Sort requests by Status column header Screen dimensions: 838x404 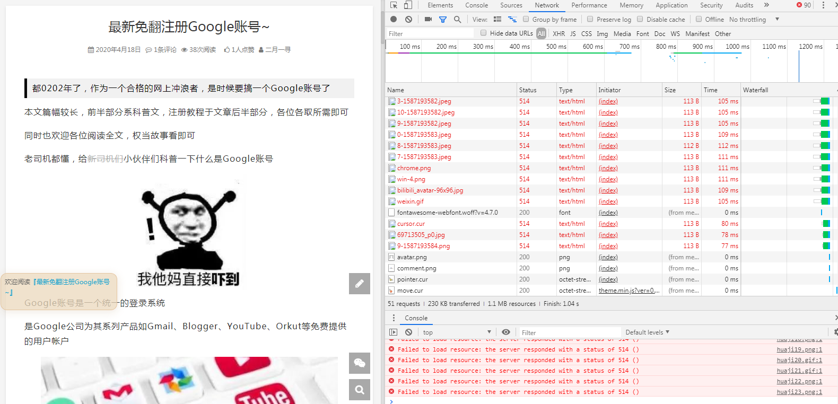click(537, 90)
